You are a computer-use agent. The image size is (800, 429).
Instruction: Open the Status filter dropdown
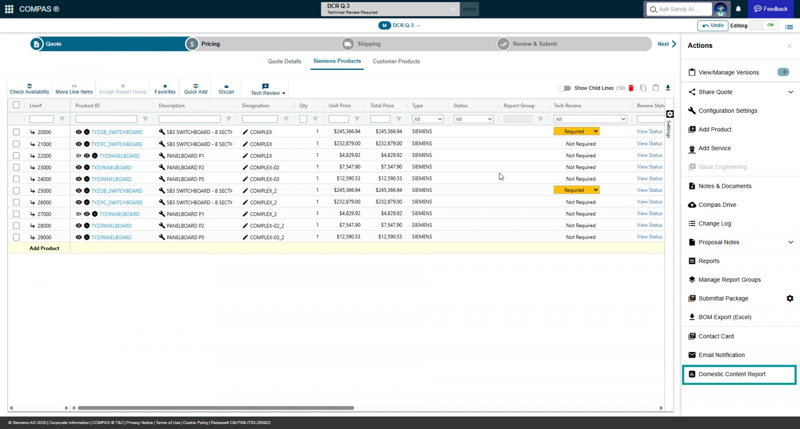pyautogui.click(x=473, y=119)
